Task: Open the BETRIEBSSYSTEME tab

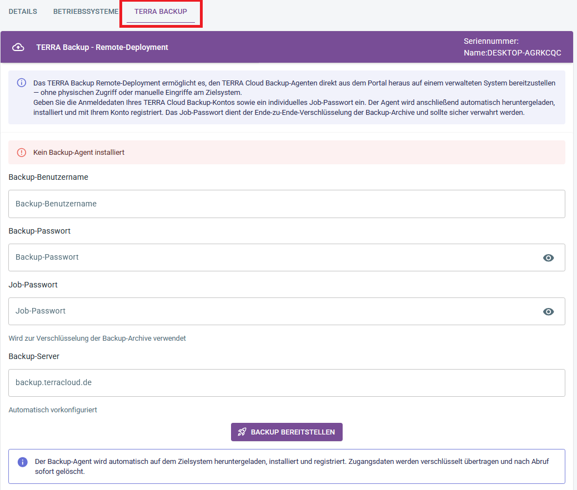Action: [86, 12]
